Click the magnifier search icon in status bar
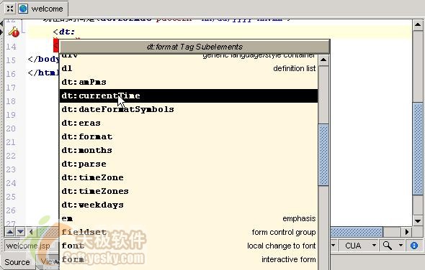This screenshot has width=425, height=270. 387,246
